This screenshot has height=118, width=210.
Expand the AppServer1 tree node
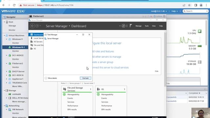point(7,79)
